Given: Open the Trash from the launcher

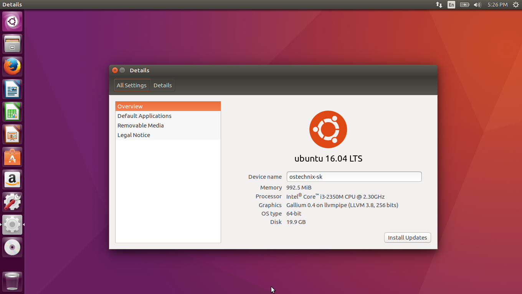Looking at the screenshot, I should click(12, 281).
